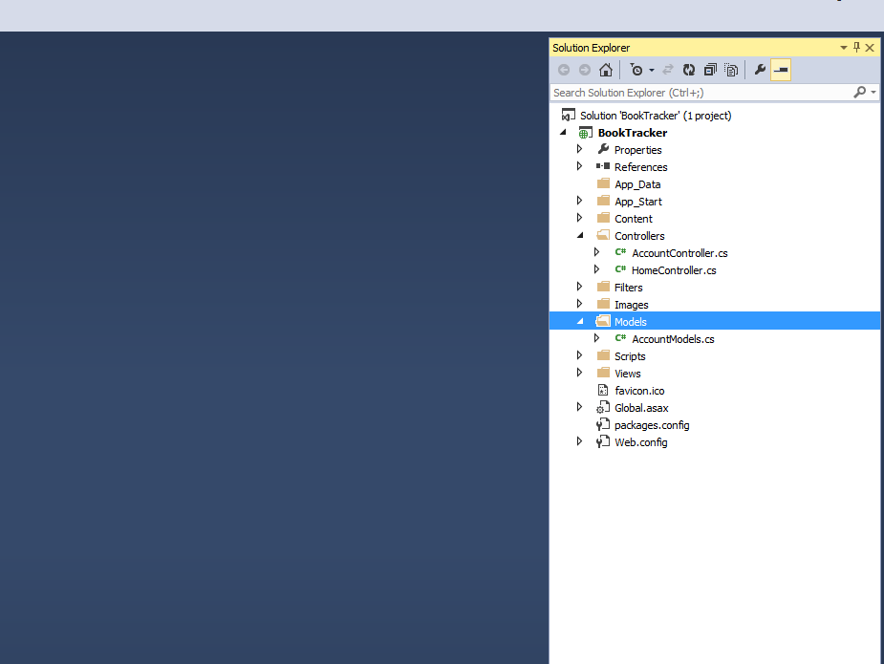Click the packages.config file icon

[603, 424]
